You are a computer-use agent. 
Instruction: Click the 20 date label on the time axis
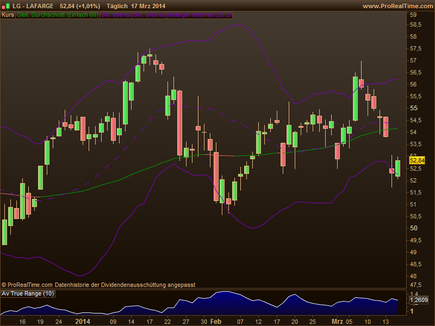(295, 322)
